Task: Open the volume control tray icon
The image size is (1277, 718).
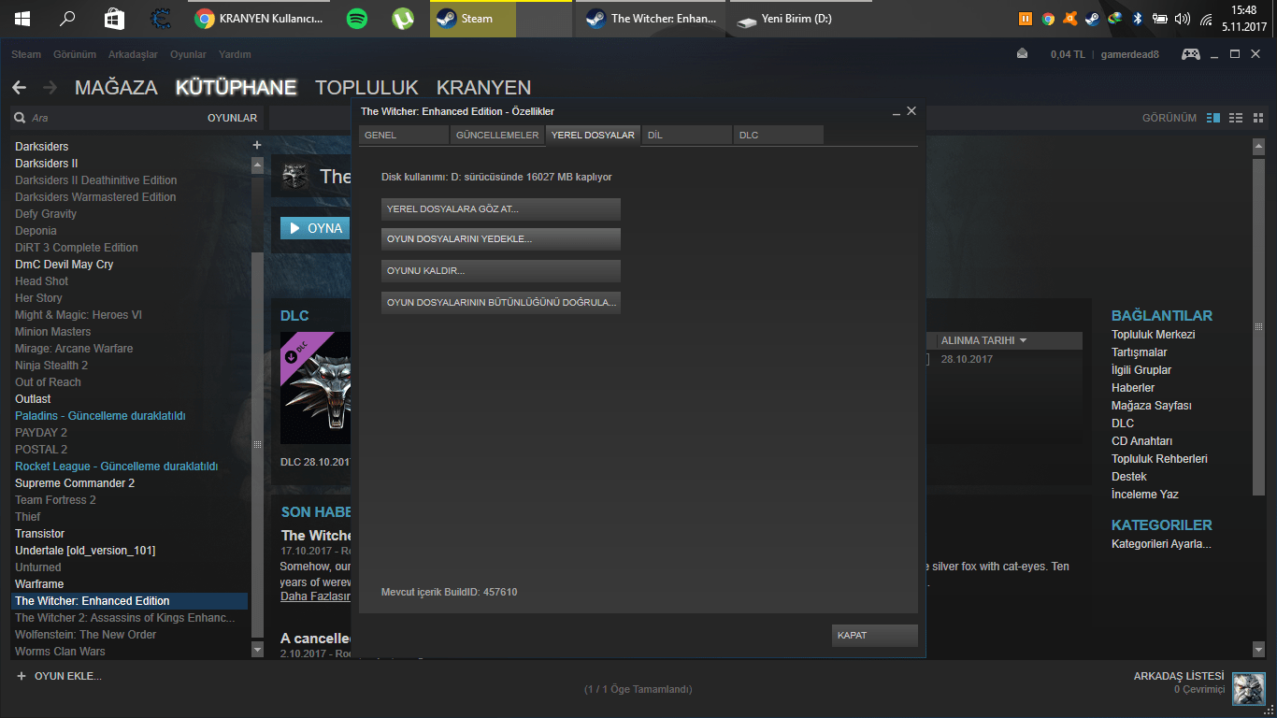Action: (1183, 19)
